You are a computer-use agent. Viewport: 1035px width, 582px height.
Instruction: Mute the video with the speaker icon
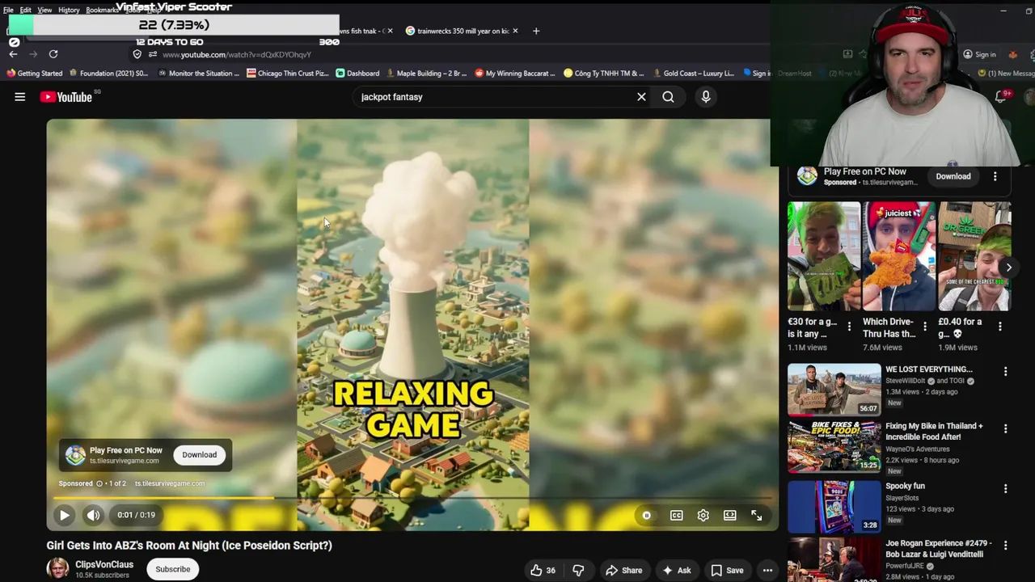[x=94, y=515]
